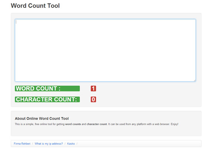This screenshot has height=155, width=215.
Task: Click the red character count badge showing 0
Action: pyautogui.click(x=93, y=99)
